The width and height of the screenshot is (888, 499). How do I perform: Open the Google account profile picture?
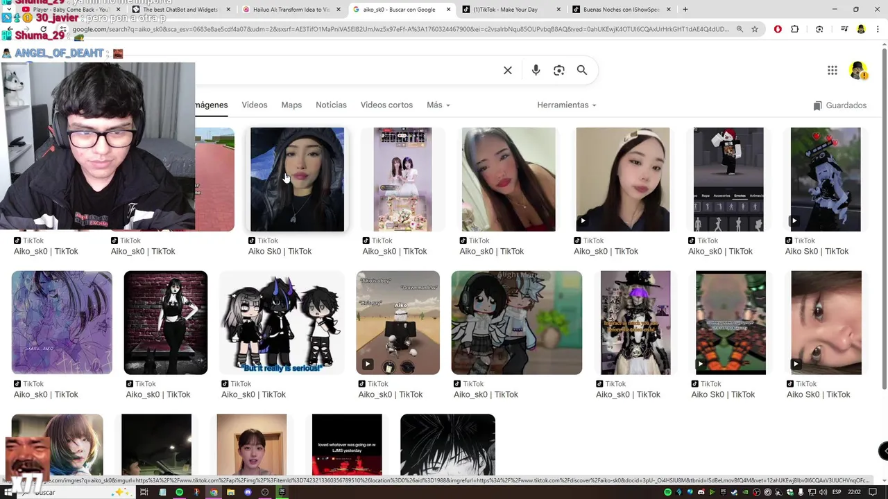(857, 70)
